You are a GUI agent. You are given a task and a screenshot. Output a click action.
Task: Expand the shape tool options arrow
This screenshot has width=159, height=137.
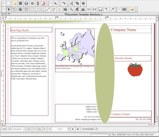[x=36, y=11]
